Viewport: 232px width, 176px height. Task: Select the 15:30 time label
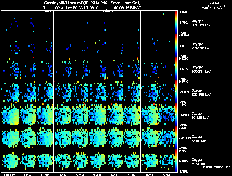click(x=115, y=175)
